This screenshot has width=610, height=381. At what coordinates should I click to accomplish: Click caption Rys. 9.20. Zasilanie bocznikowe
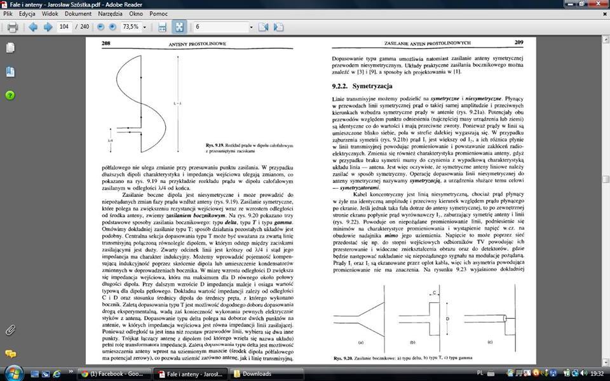(x=403, y=358)
